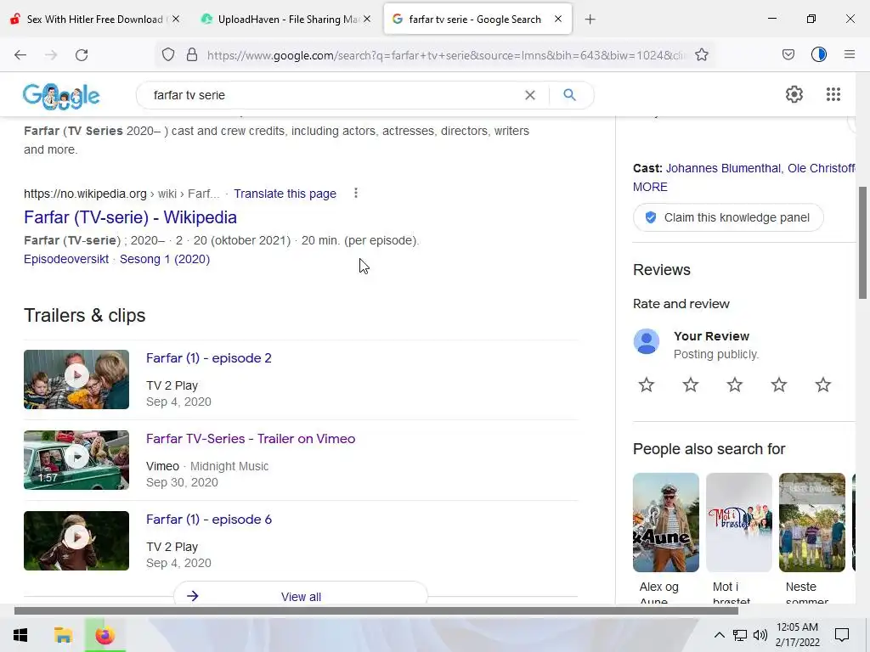Open the Google apps grid
Image resolution: width=870 pixels, height=652 pixels.
(833, 94)
